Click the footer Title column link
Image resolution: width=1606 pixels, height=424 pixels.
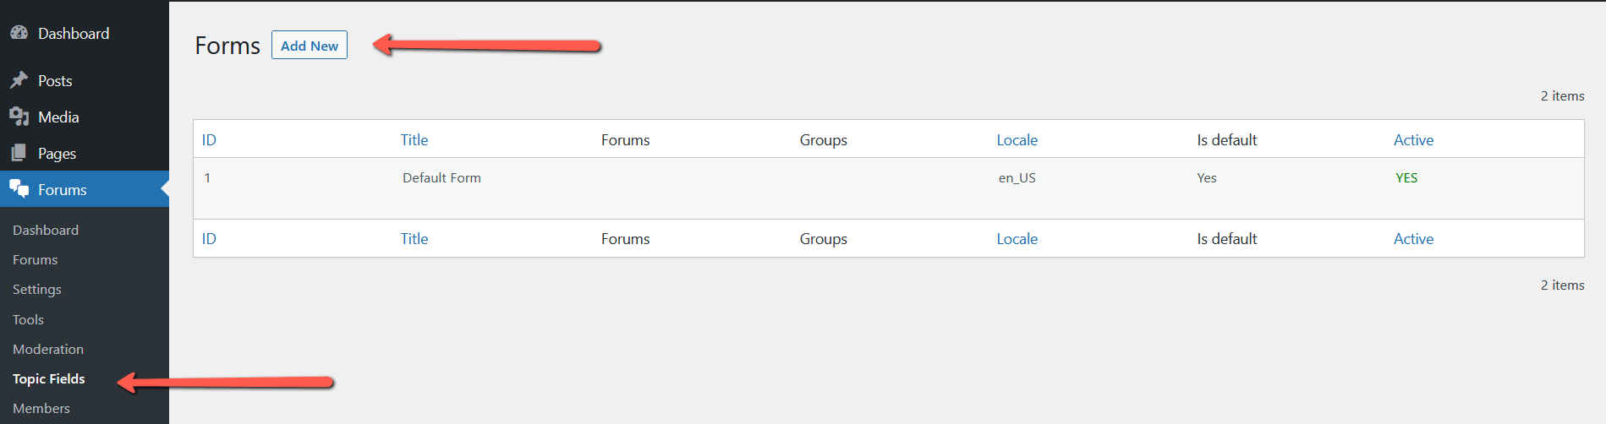coord(414,239)
